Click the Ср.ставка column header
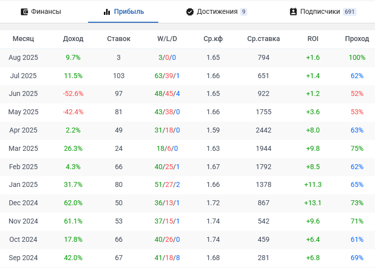375x270 pixels. tap(263, 39)
